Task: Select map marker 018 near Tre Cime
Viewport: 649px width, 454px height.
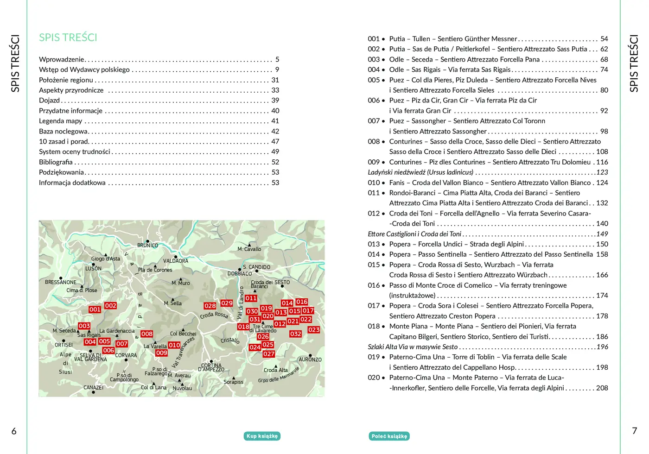Action: pos(243,327)
